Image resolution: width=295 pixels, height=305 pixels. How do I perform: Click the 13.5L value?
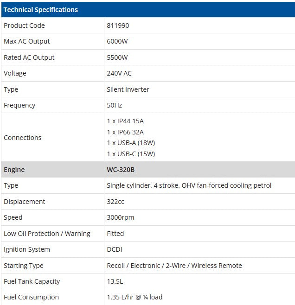[115, 281]
